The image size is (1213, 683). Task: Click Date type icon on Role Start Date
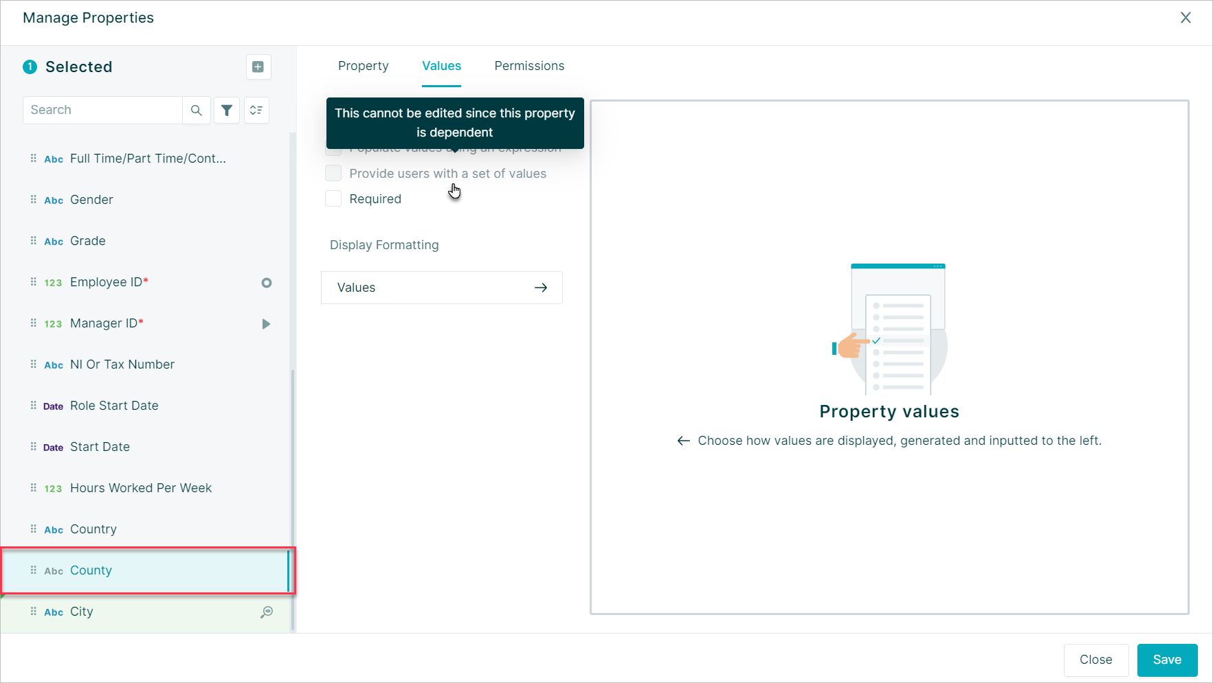[53, 406]
